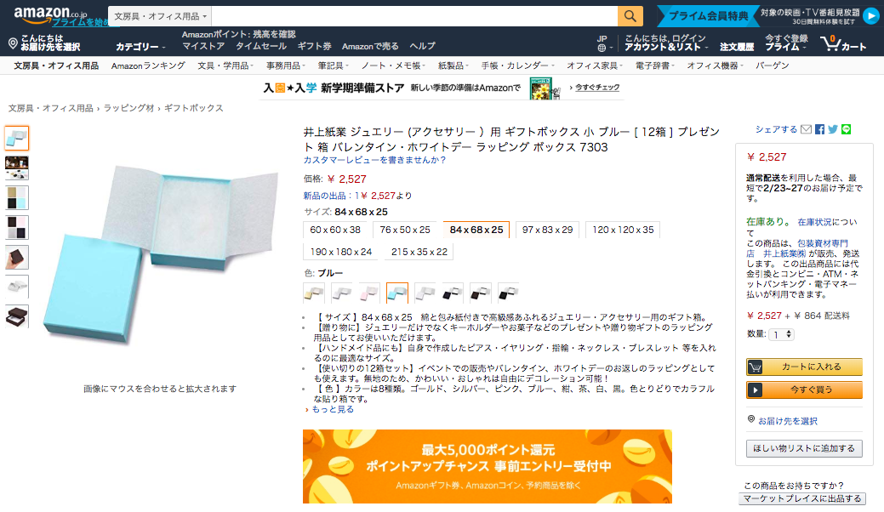Pick the gold color swatch
Viewport: 884px width, 512px height.
(314, 293)
